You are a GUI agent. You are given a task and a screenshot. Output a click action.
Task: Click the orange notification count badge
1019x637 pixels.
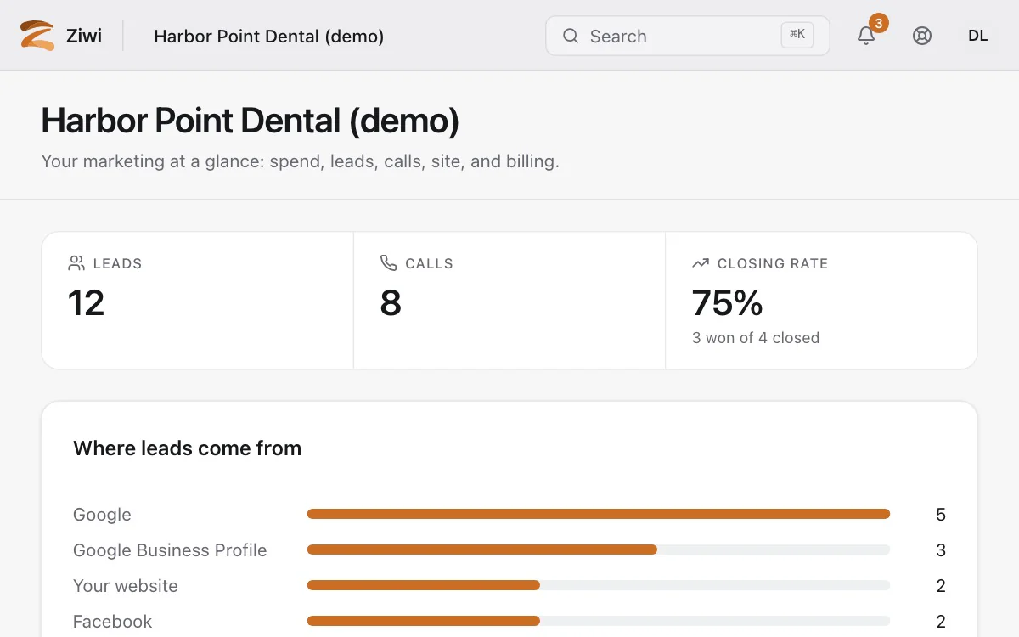click(879, 23)
